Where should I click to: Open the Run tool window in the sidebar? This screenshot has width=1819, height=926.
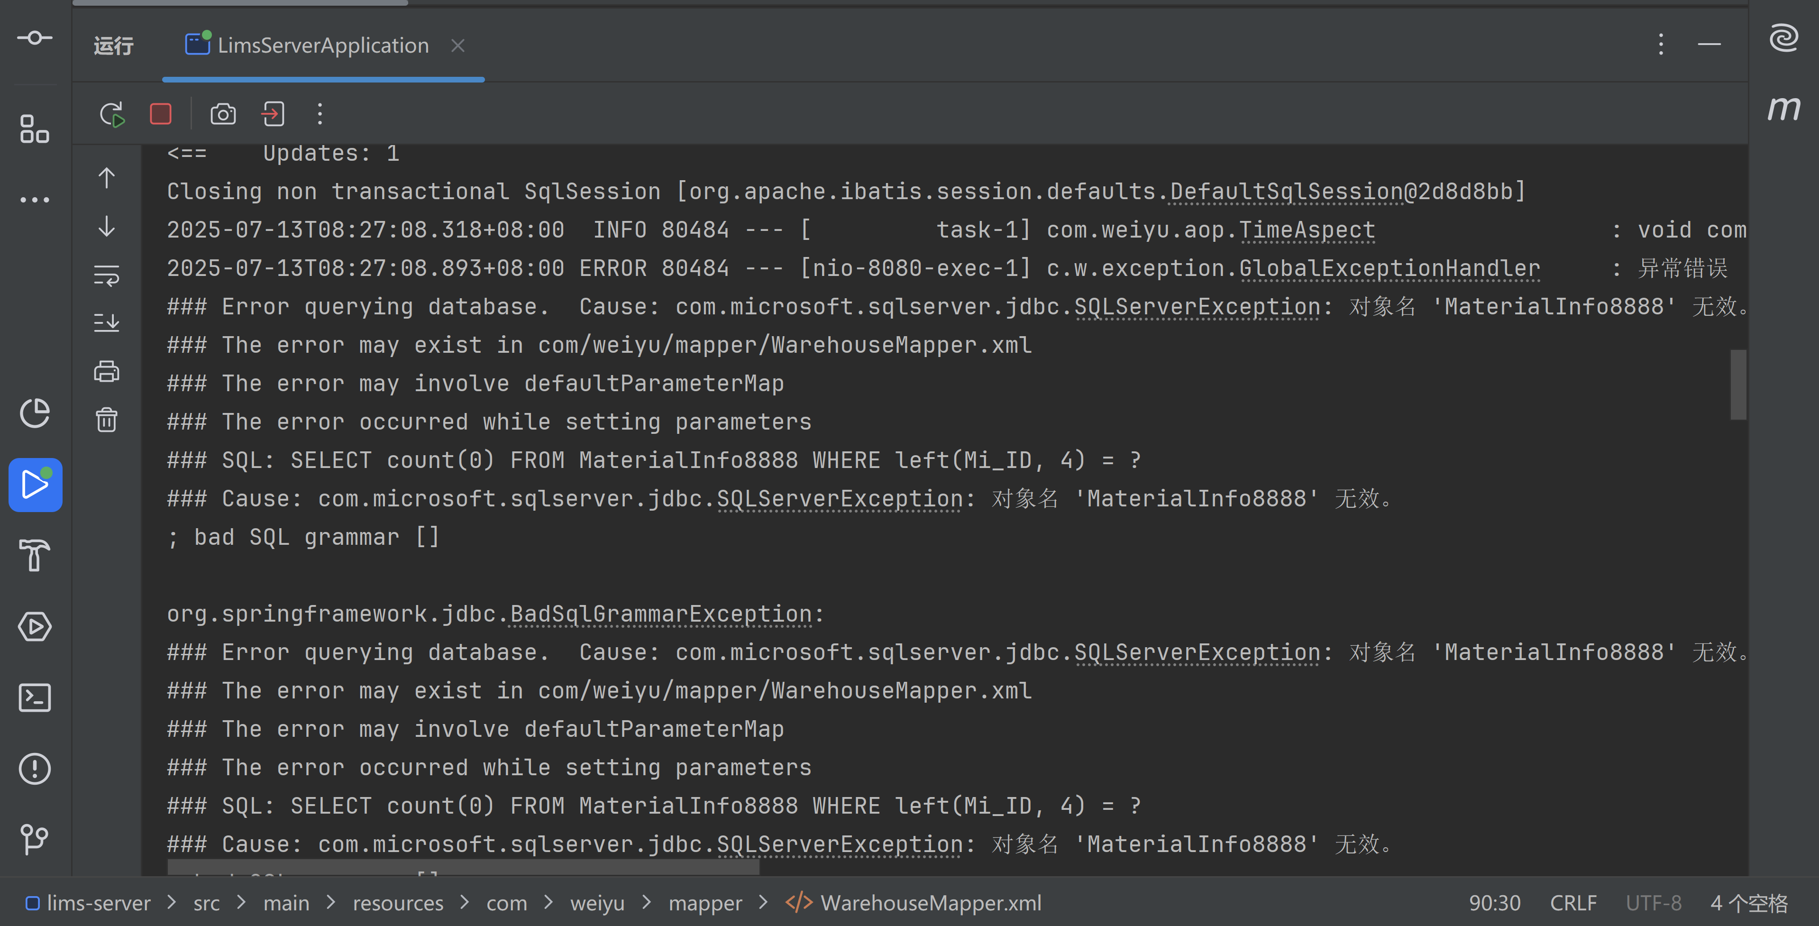click(x=35, y=485)
